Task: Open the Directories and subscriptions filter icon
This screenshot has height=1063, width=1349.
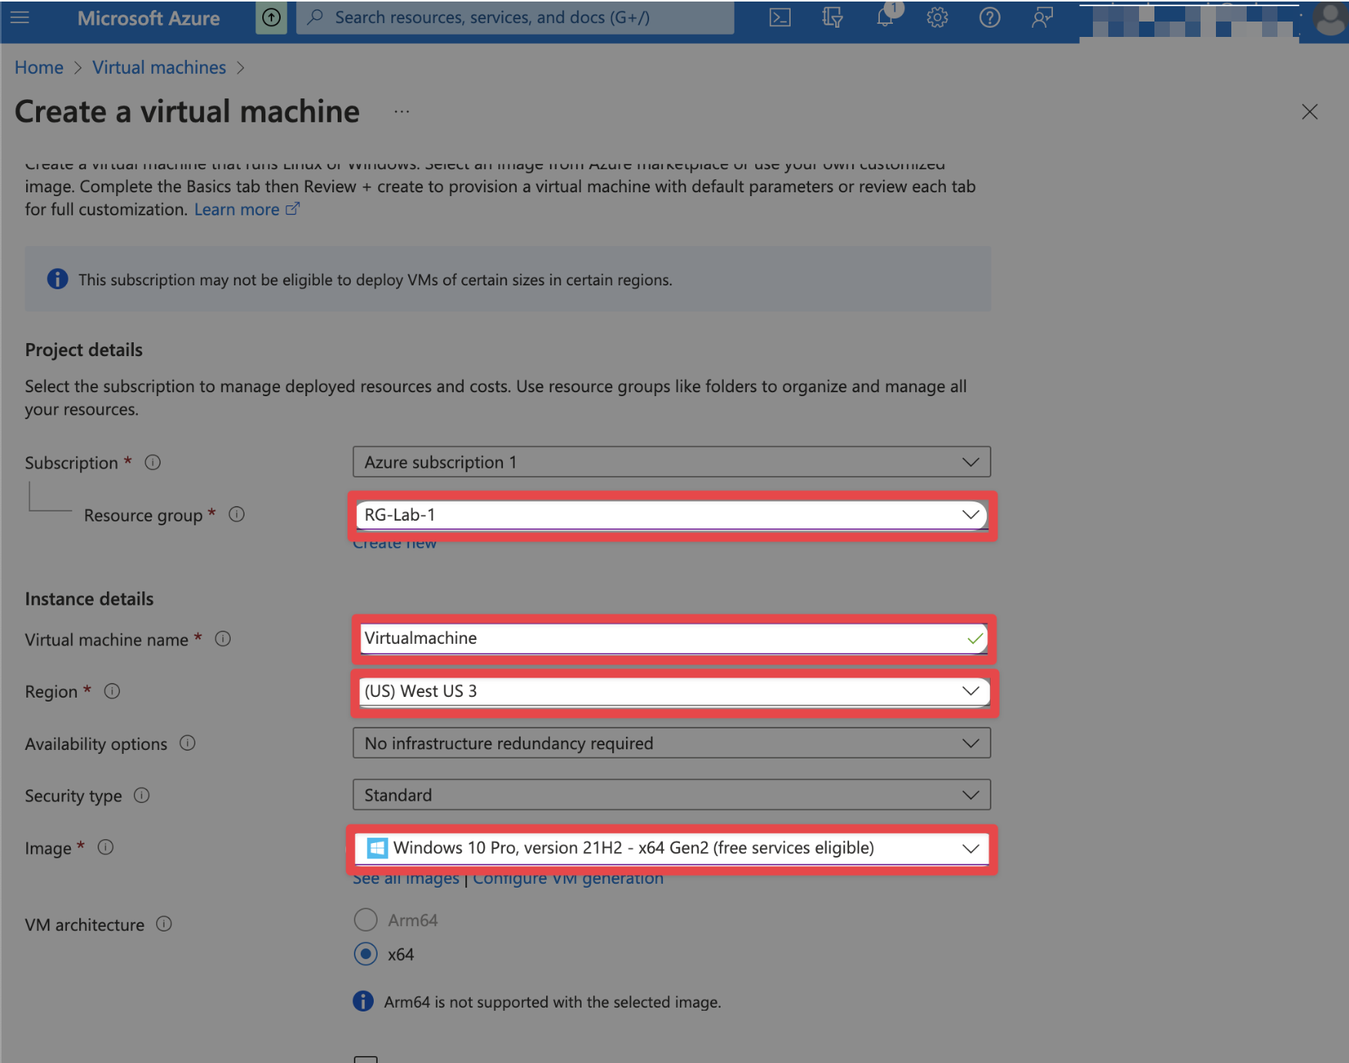Action: [831, 17]
